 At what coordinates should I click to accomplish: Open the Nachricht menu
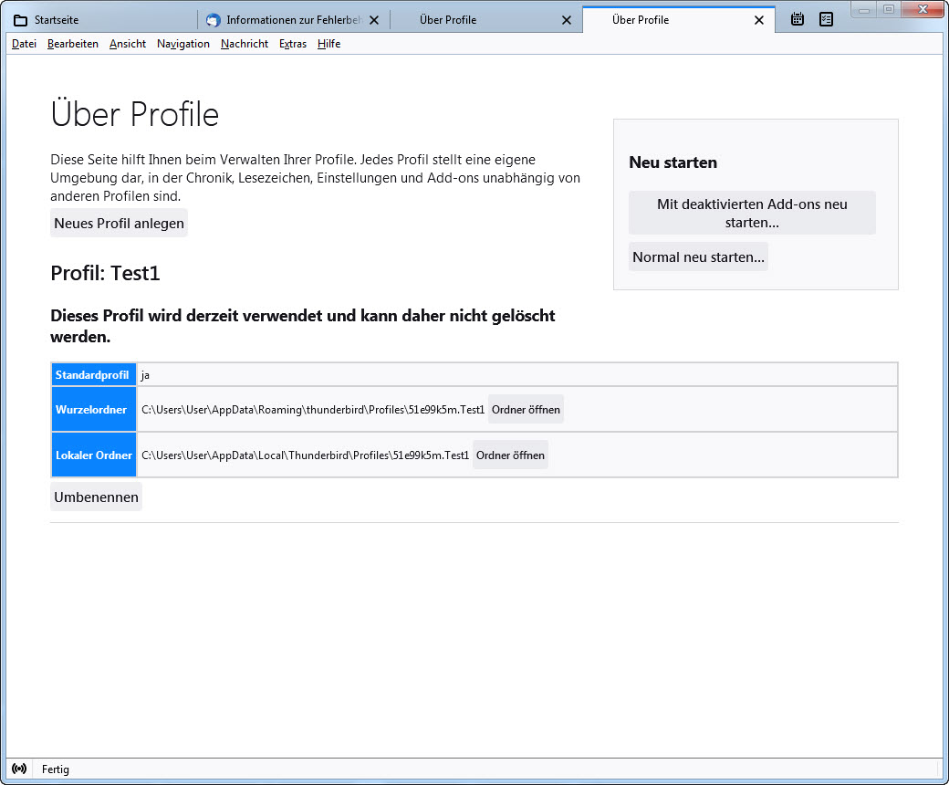[x=245, y=44]
